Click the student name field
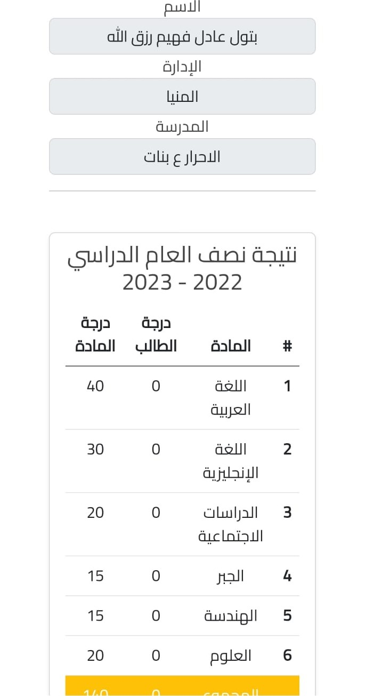 pyautogui.click(x=182, y=36)
